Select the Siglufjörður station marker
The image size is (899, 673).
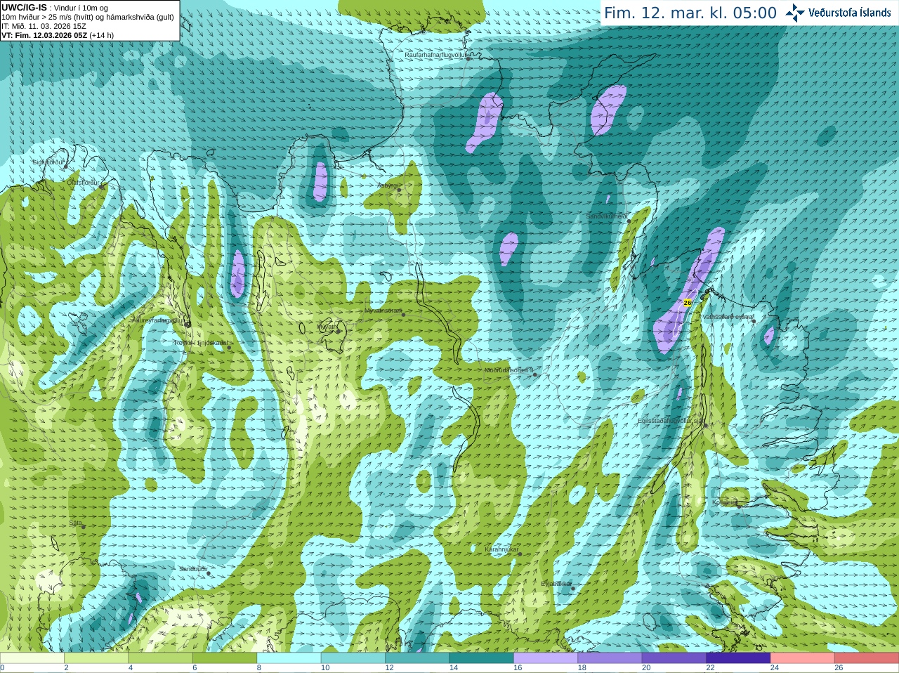[66, 166]
